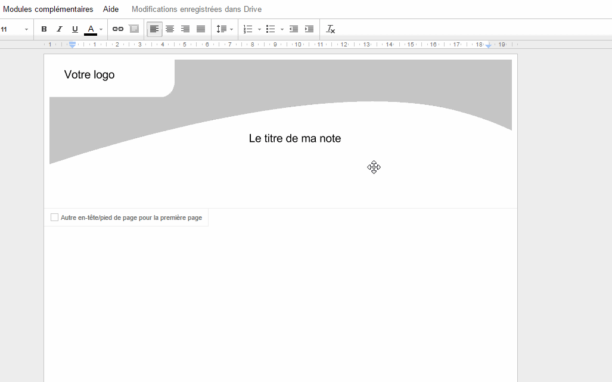Image resolution: width=612 pixels, height=382 pixels.
Task: Select the Clear formatting icon
Action: pos(330,29)
